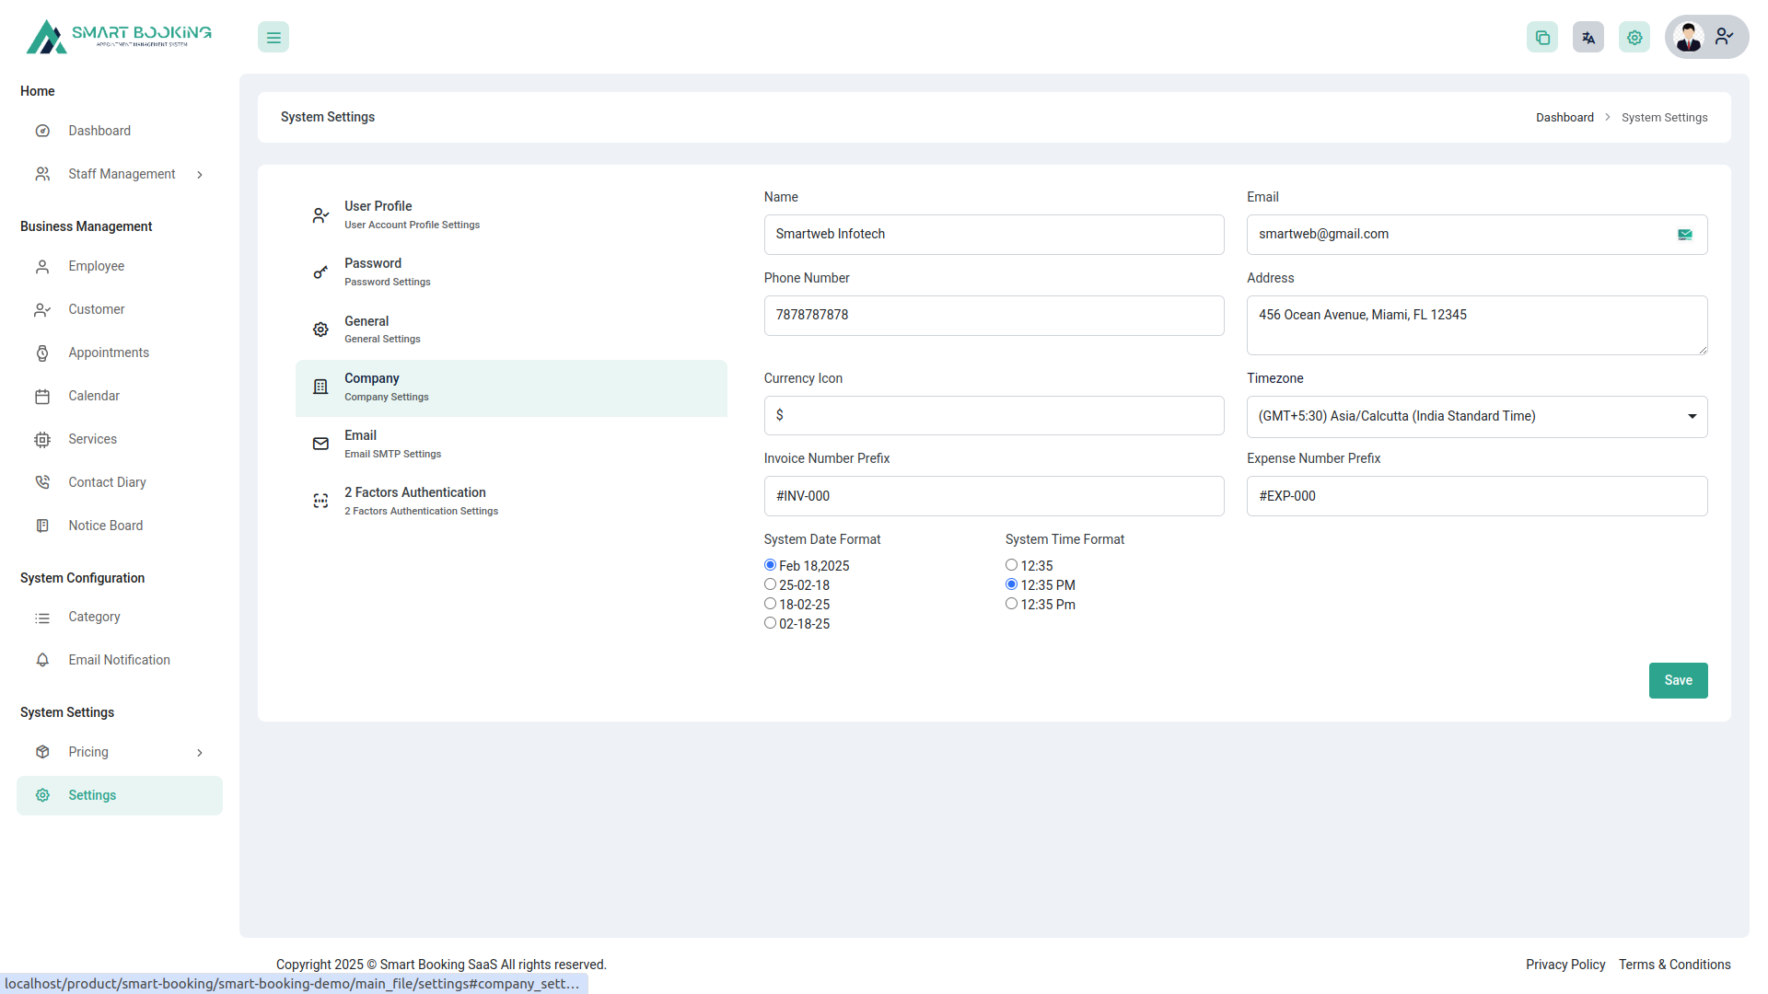Image resolution: width=1768 pixels, height=994 pixels.
Task: Click the Contact Diary icon
Action: 42,481
